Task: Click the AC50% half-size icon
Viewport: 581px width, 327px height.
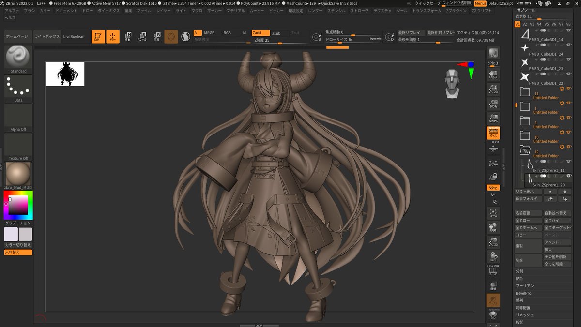Action: [493, 118]
